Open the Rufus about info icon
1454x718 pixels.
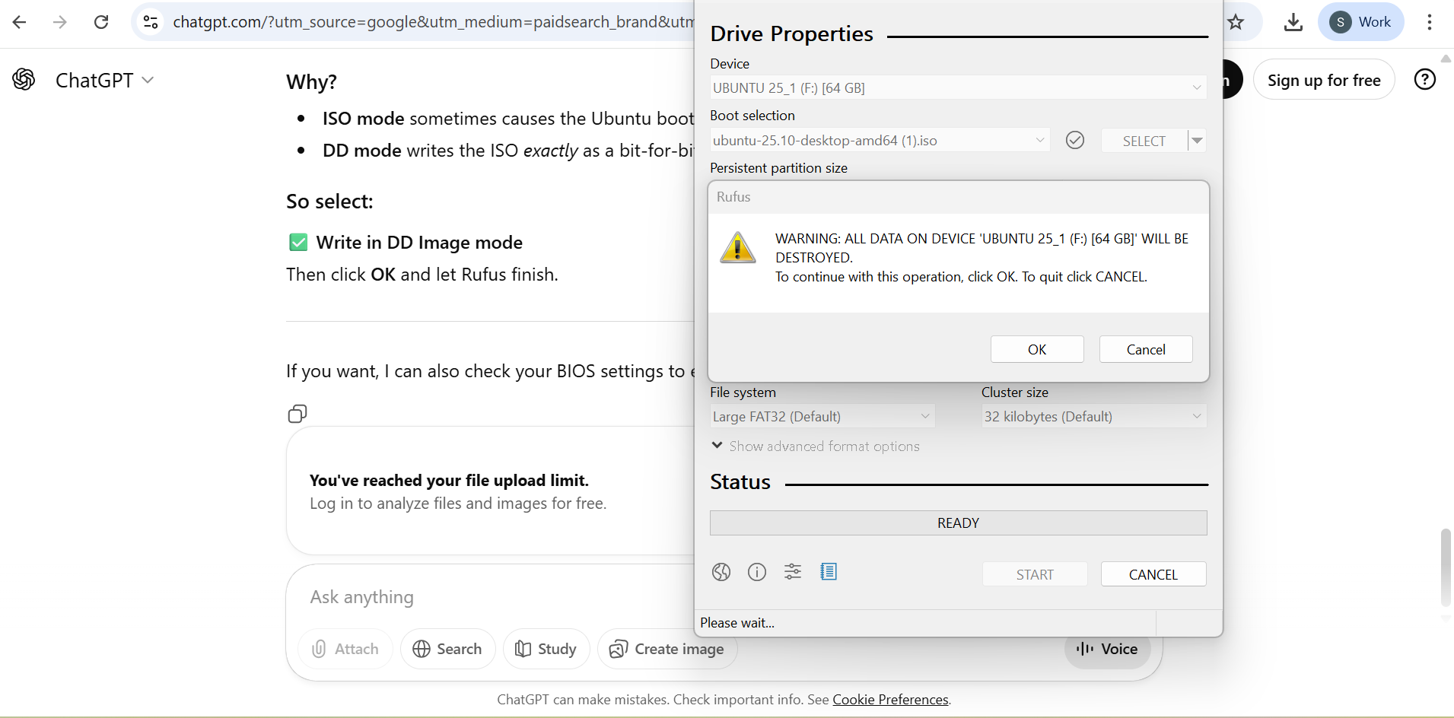click(x=757, y=572)
